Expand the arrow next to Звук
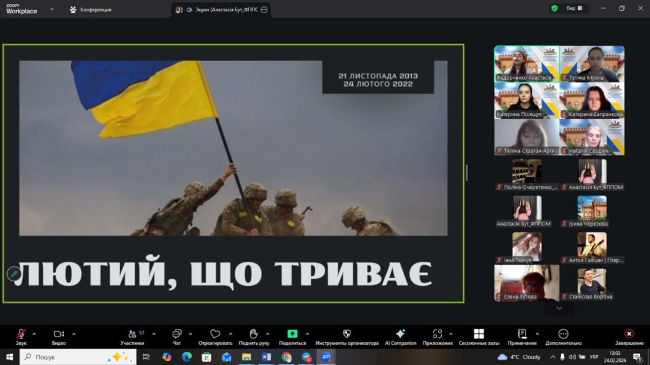 click(x=34, y=333)
